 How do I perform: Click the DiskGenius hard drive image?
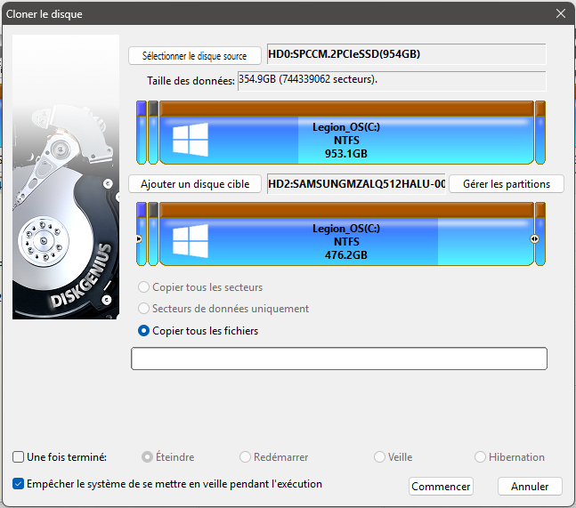(x=66, y=177)
